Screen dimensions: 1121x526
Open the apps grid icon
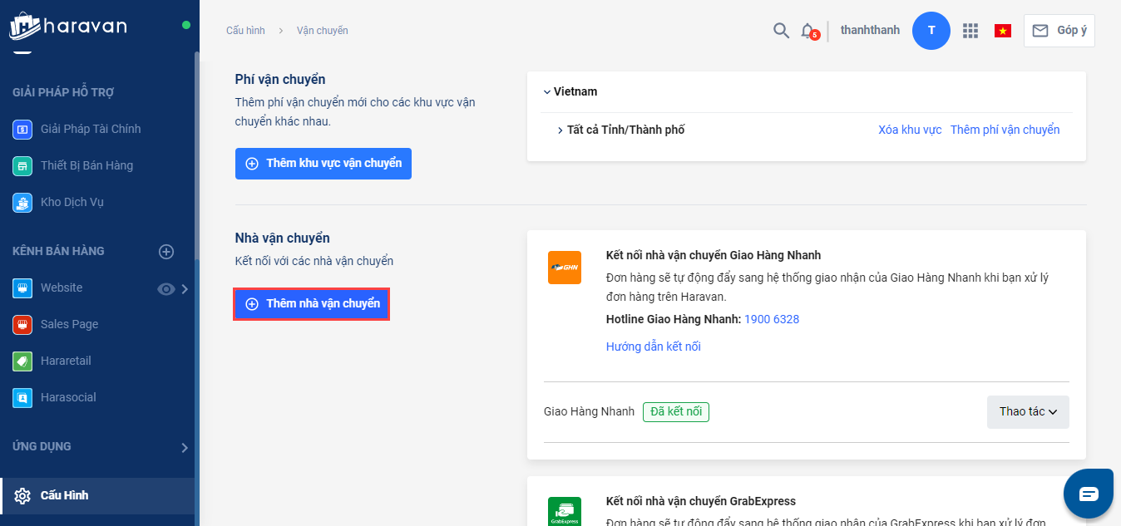[x=970, y=31]
